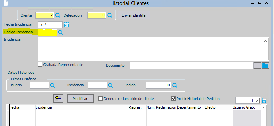Open Fecha Incidencia calendar picker
The height and width of the screenshot is (126, 274).
pyautogui.click(x=66, y=25)
